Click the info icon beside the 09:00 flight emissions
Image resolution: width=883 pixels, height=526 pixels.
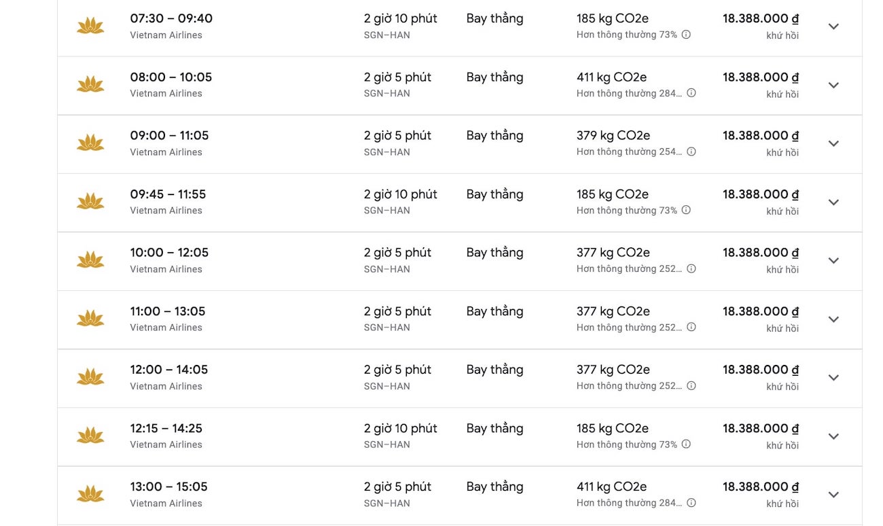pos(691,152)
